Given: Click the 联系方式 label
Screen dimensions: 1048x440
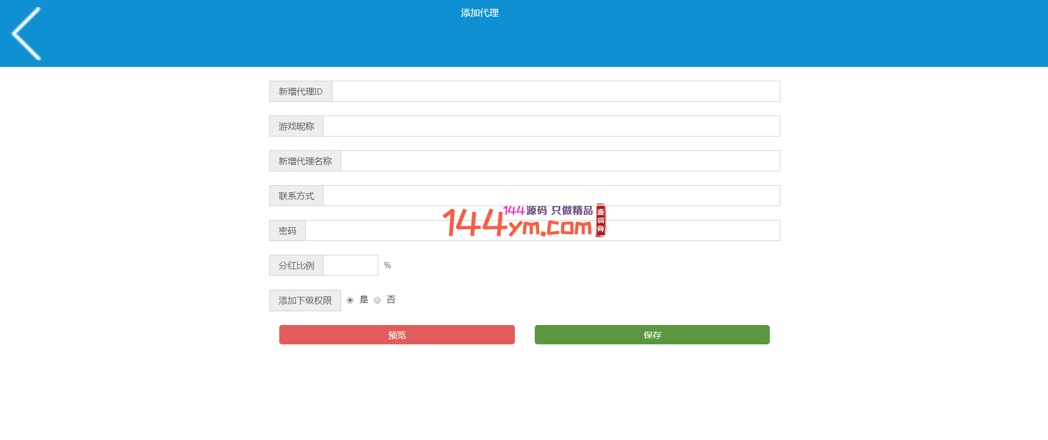Looking at the screenshot, I should tap(296, 196).
